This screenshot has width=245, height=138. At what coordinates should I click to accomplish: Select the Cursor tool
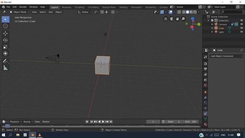click(5, 26)
